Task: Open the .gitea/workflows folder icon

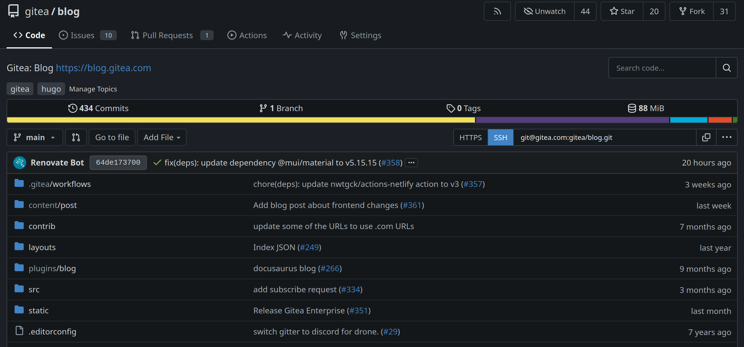Action: (19, 183)
